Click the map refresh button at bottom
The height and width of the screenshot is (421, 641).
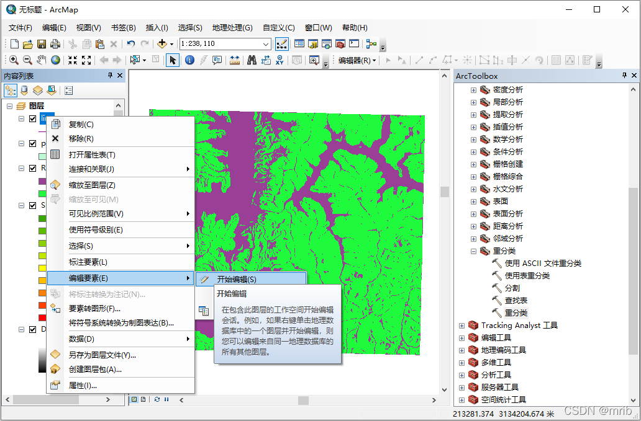(x=157, y=399)
